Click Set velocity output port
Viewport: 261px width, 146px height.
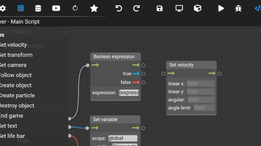tap(219, 73)
